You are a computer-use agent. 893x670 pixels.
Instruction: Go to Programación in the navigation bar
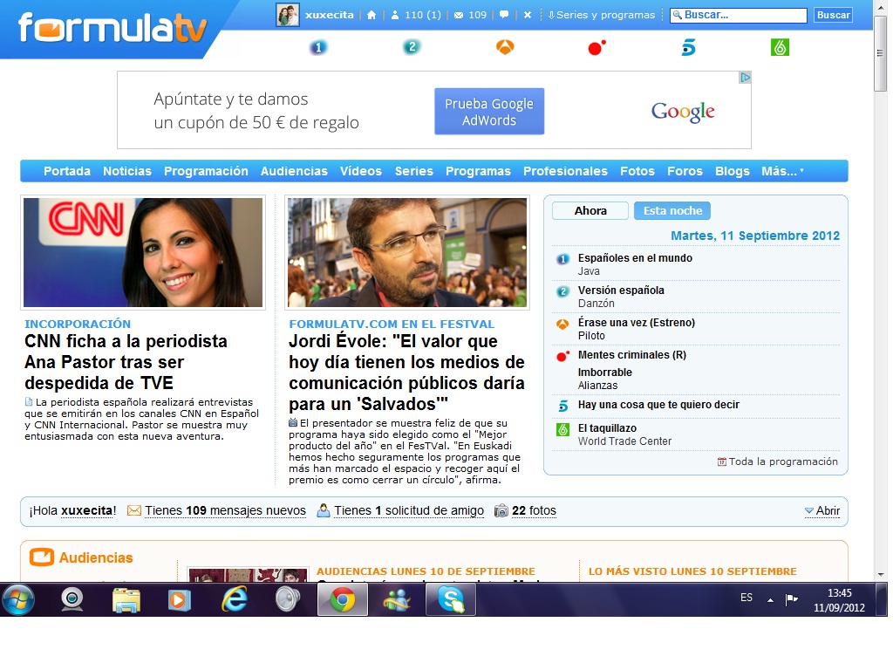pyautogui.click(x=206, y=171)
